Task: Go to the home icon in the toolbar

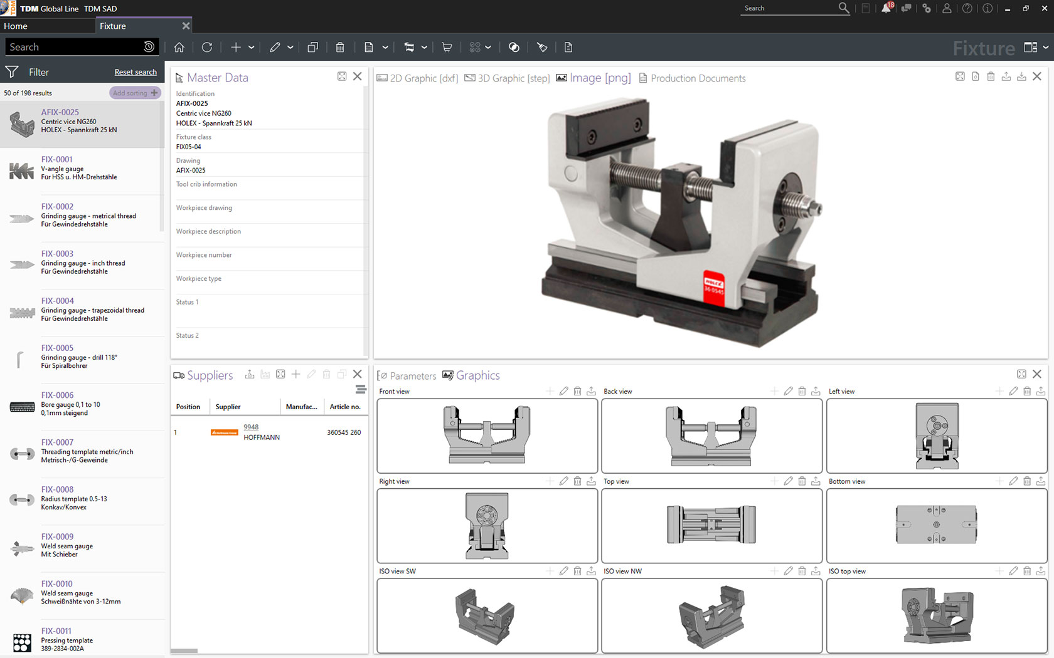Action: 179,47
